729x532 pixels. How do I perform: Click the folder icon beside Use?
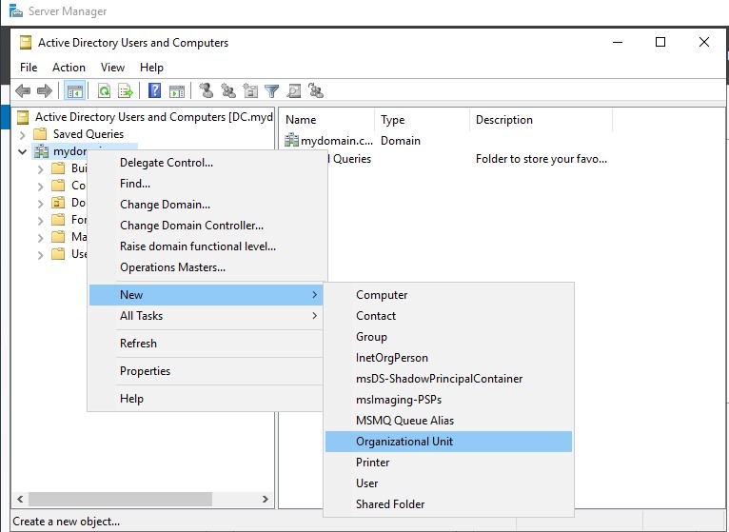[58, 254]
